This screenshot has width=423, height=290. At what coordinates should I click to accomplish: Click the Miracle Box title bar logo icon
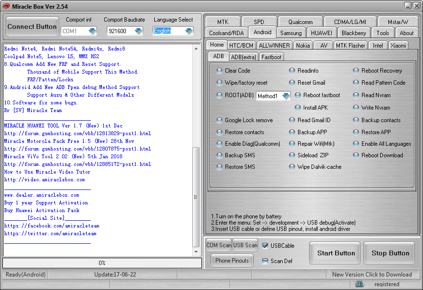6,6
